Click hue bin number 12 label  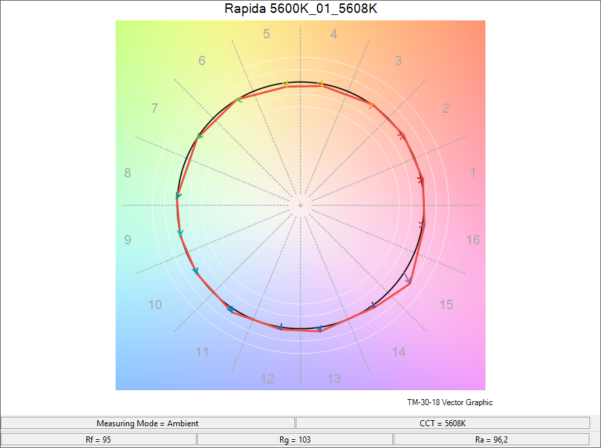[267, 379]
